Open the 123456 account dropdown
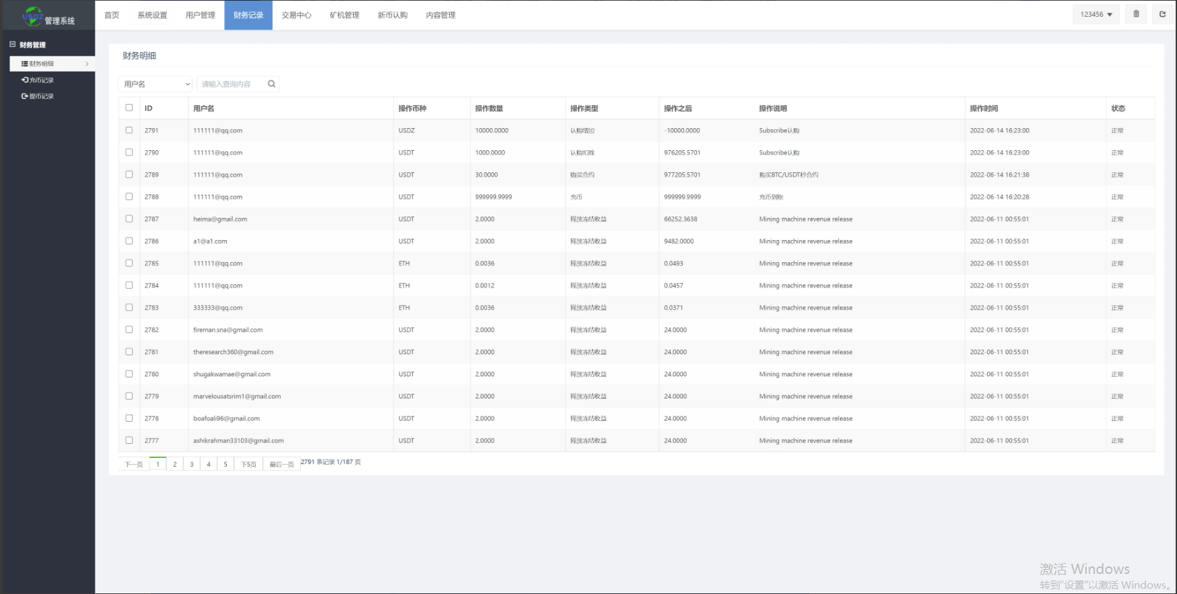 click(1096, 14)
